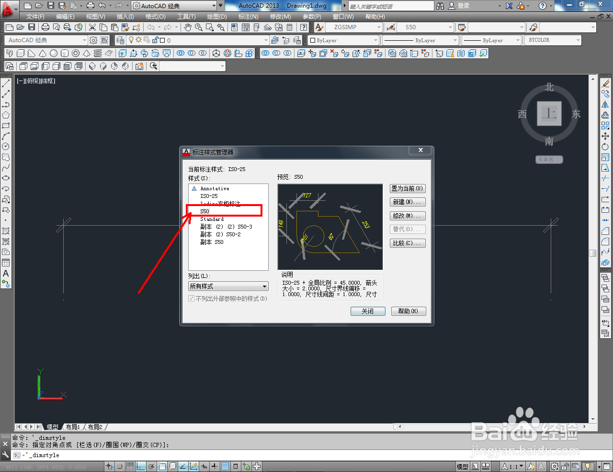Click the Plot (print) icon

[x=45, y=27]
